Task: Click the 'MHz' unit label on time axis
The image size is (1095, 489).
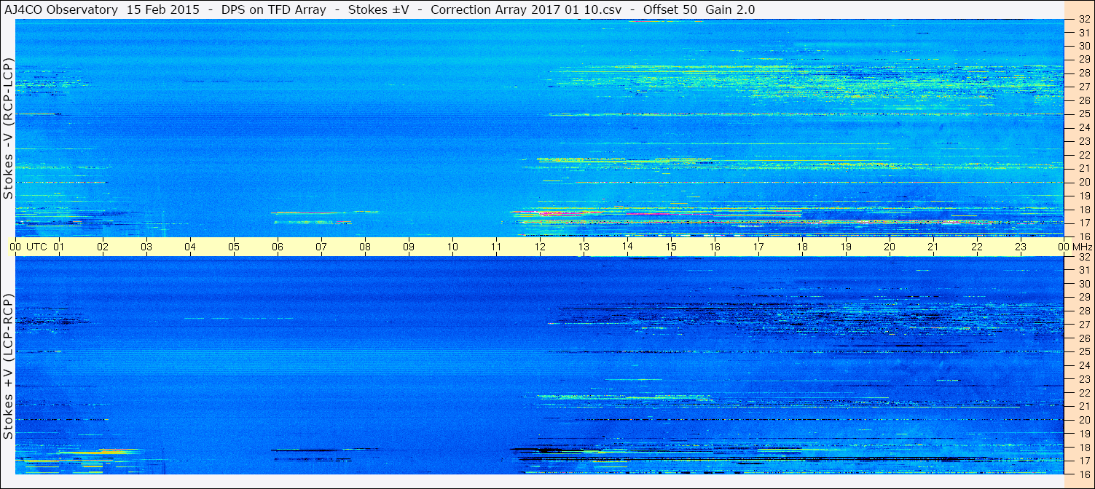Action: coord(1081,247)
